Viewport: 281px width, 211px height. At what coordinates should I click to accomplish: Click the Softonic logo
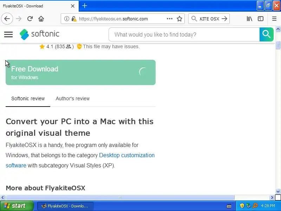click(39, 34)
